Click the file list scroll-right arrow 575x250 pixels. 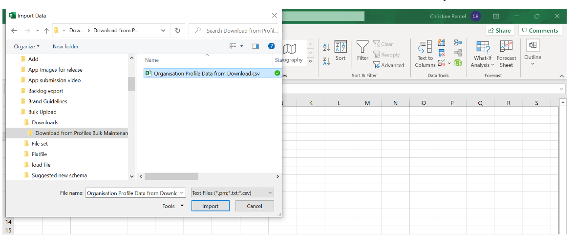tap(277, 176)
